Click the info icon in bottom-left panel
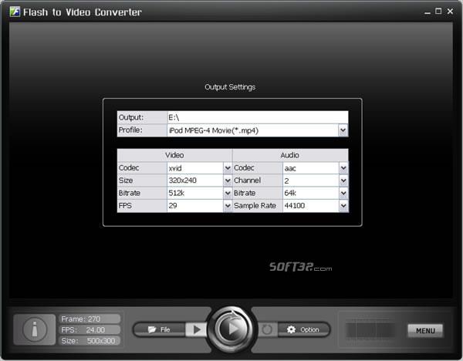The height and width of the screenshot is (361, 463). click(32, 329)
